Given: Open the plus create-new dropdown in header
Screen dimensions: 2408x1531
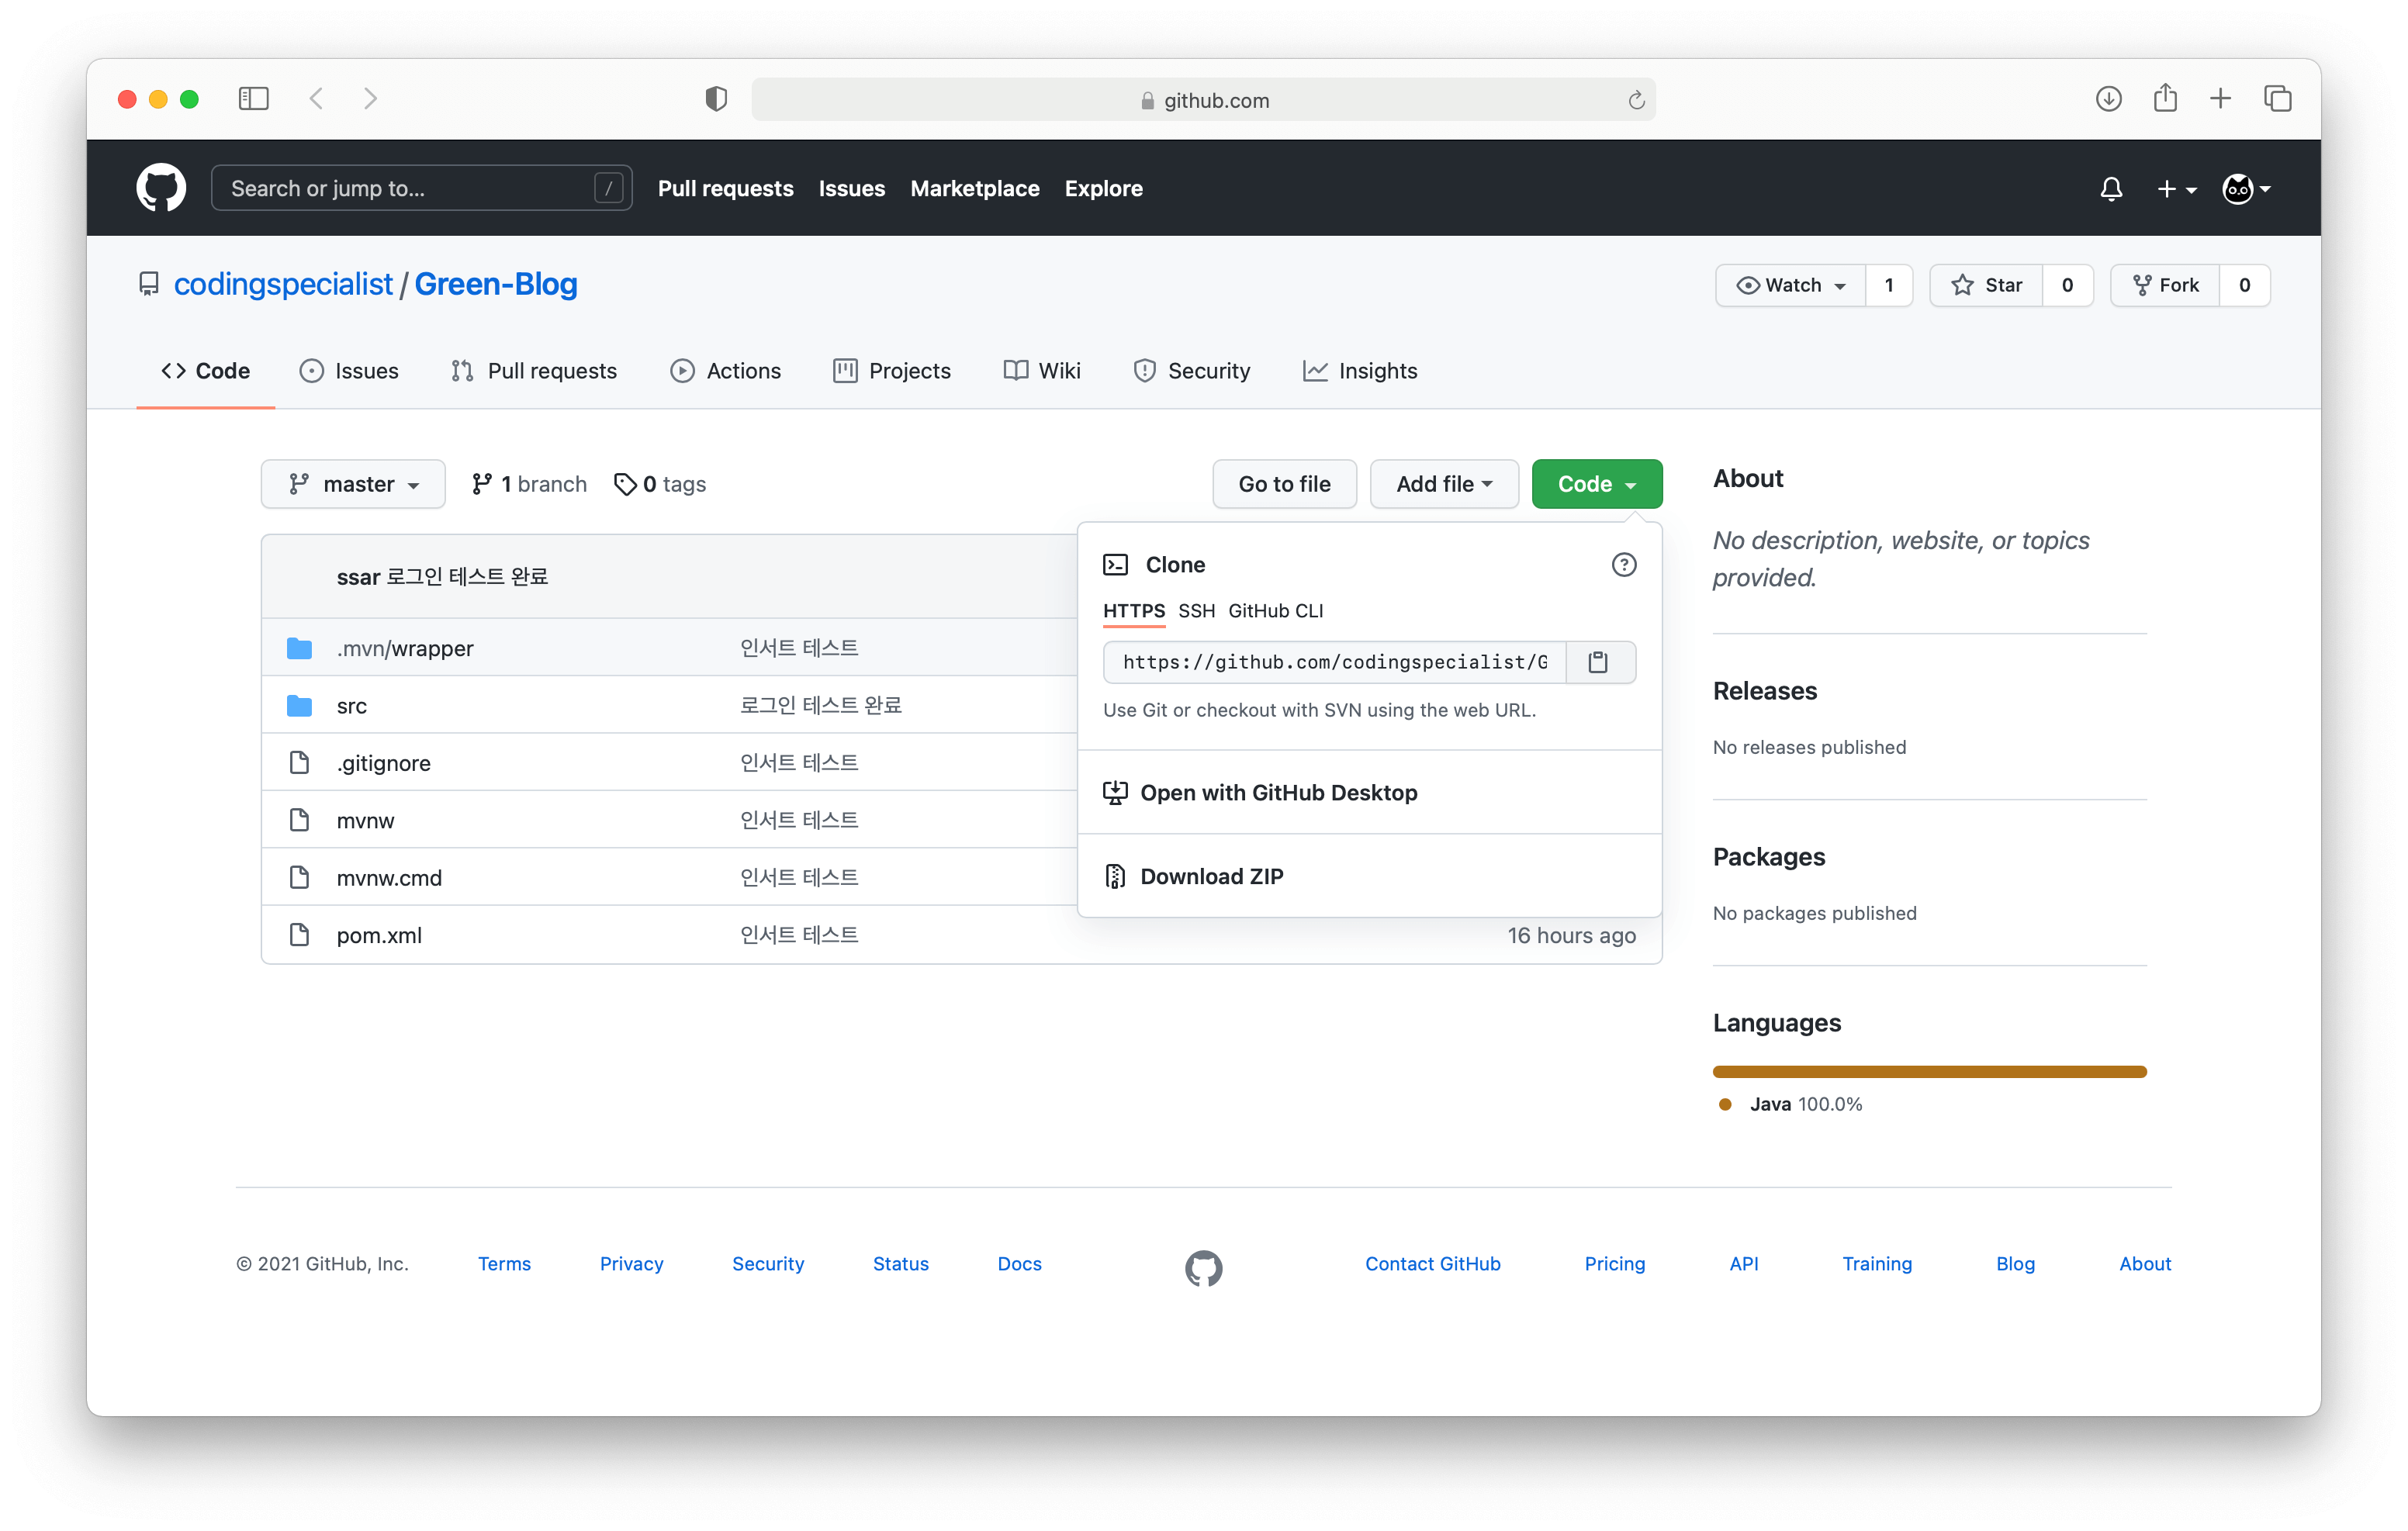Looking at the screenshot, I should [x=2176, y=189].
